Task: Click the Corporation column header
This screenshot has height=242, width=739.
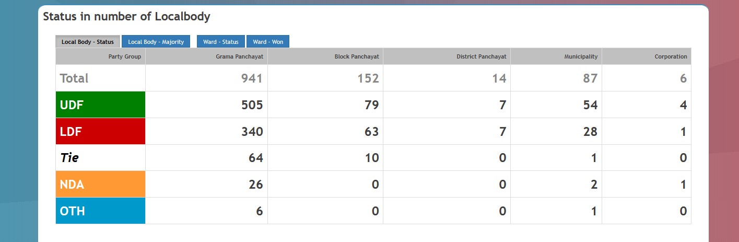Action: click(671, 56)
